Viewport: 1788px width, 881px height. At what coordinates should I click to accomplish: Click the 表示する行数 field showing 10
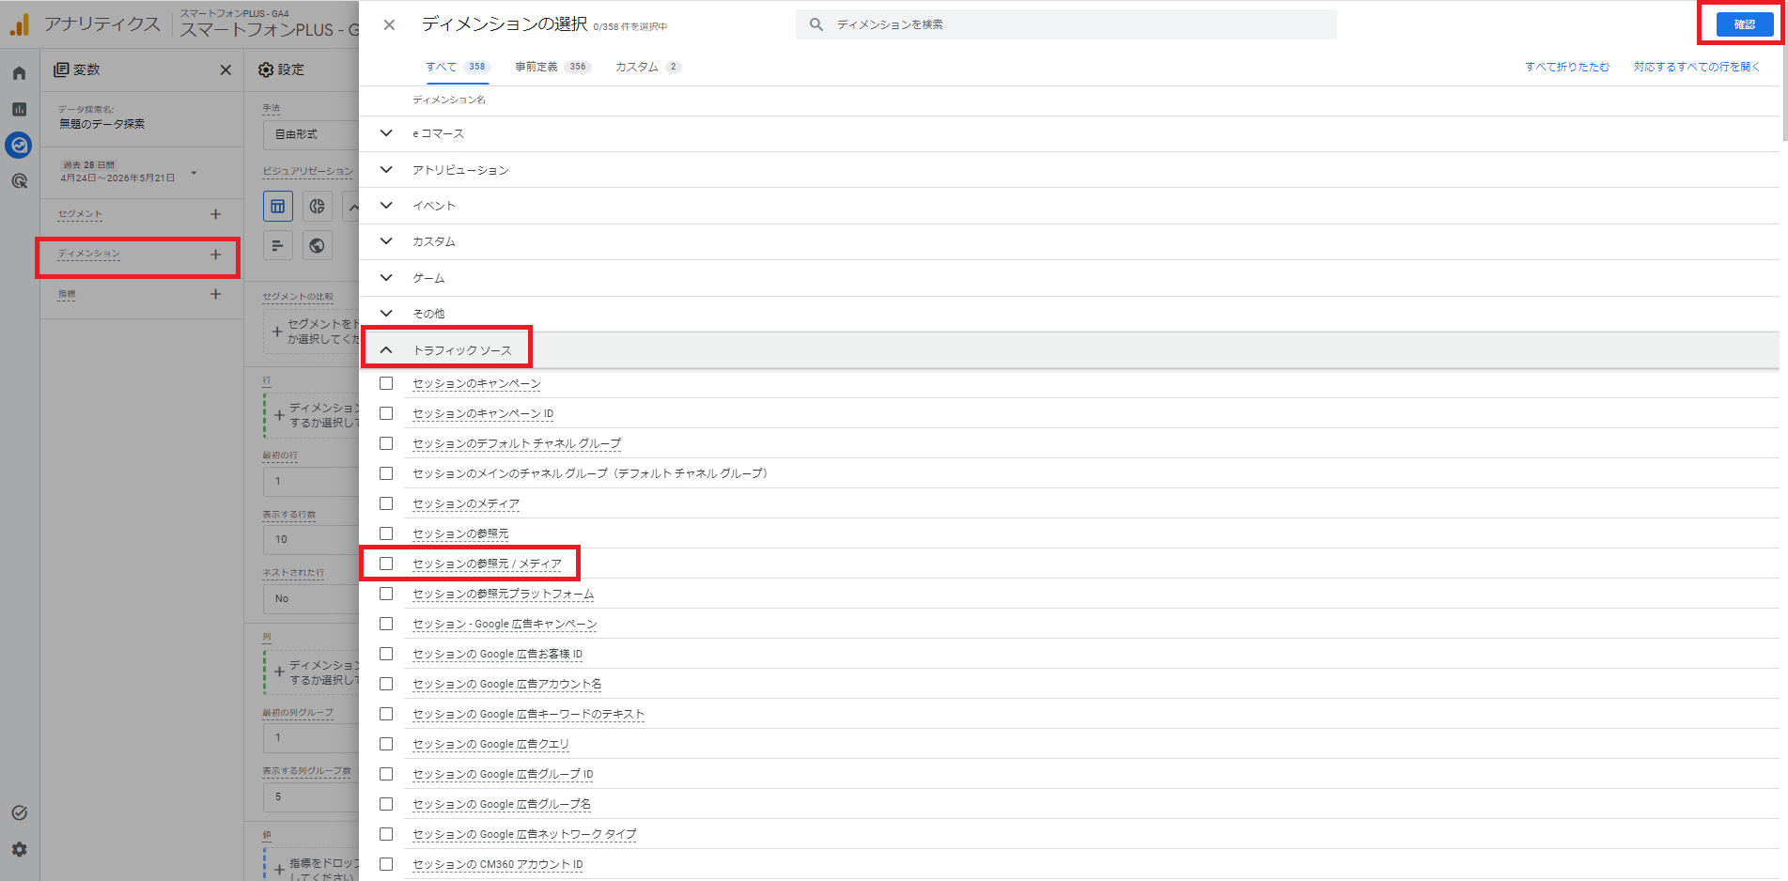(x=310, y=539)
